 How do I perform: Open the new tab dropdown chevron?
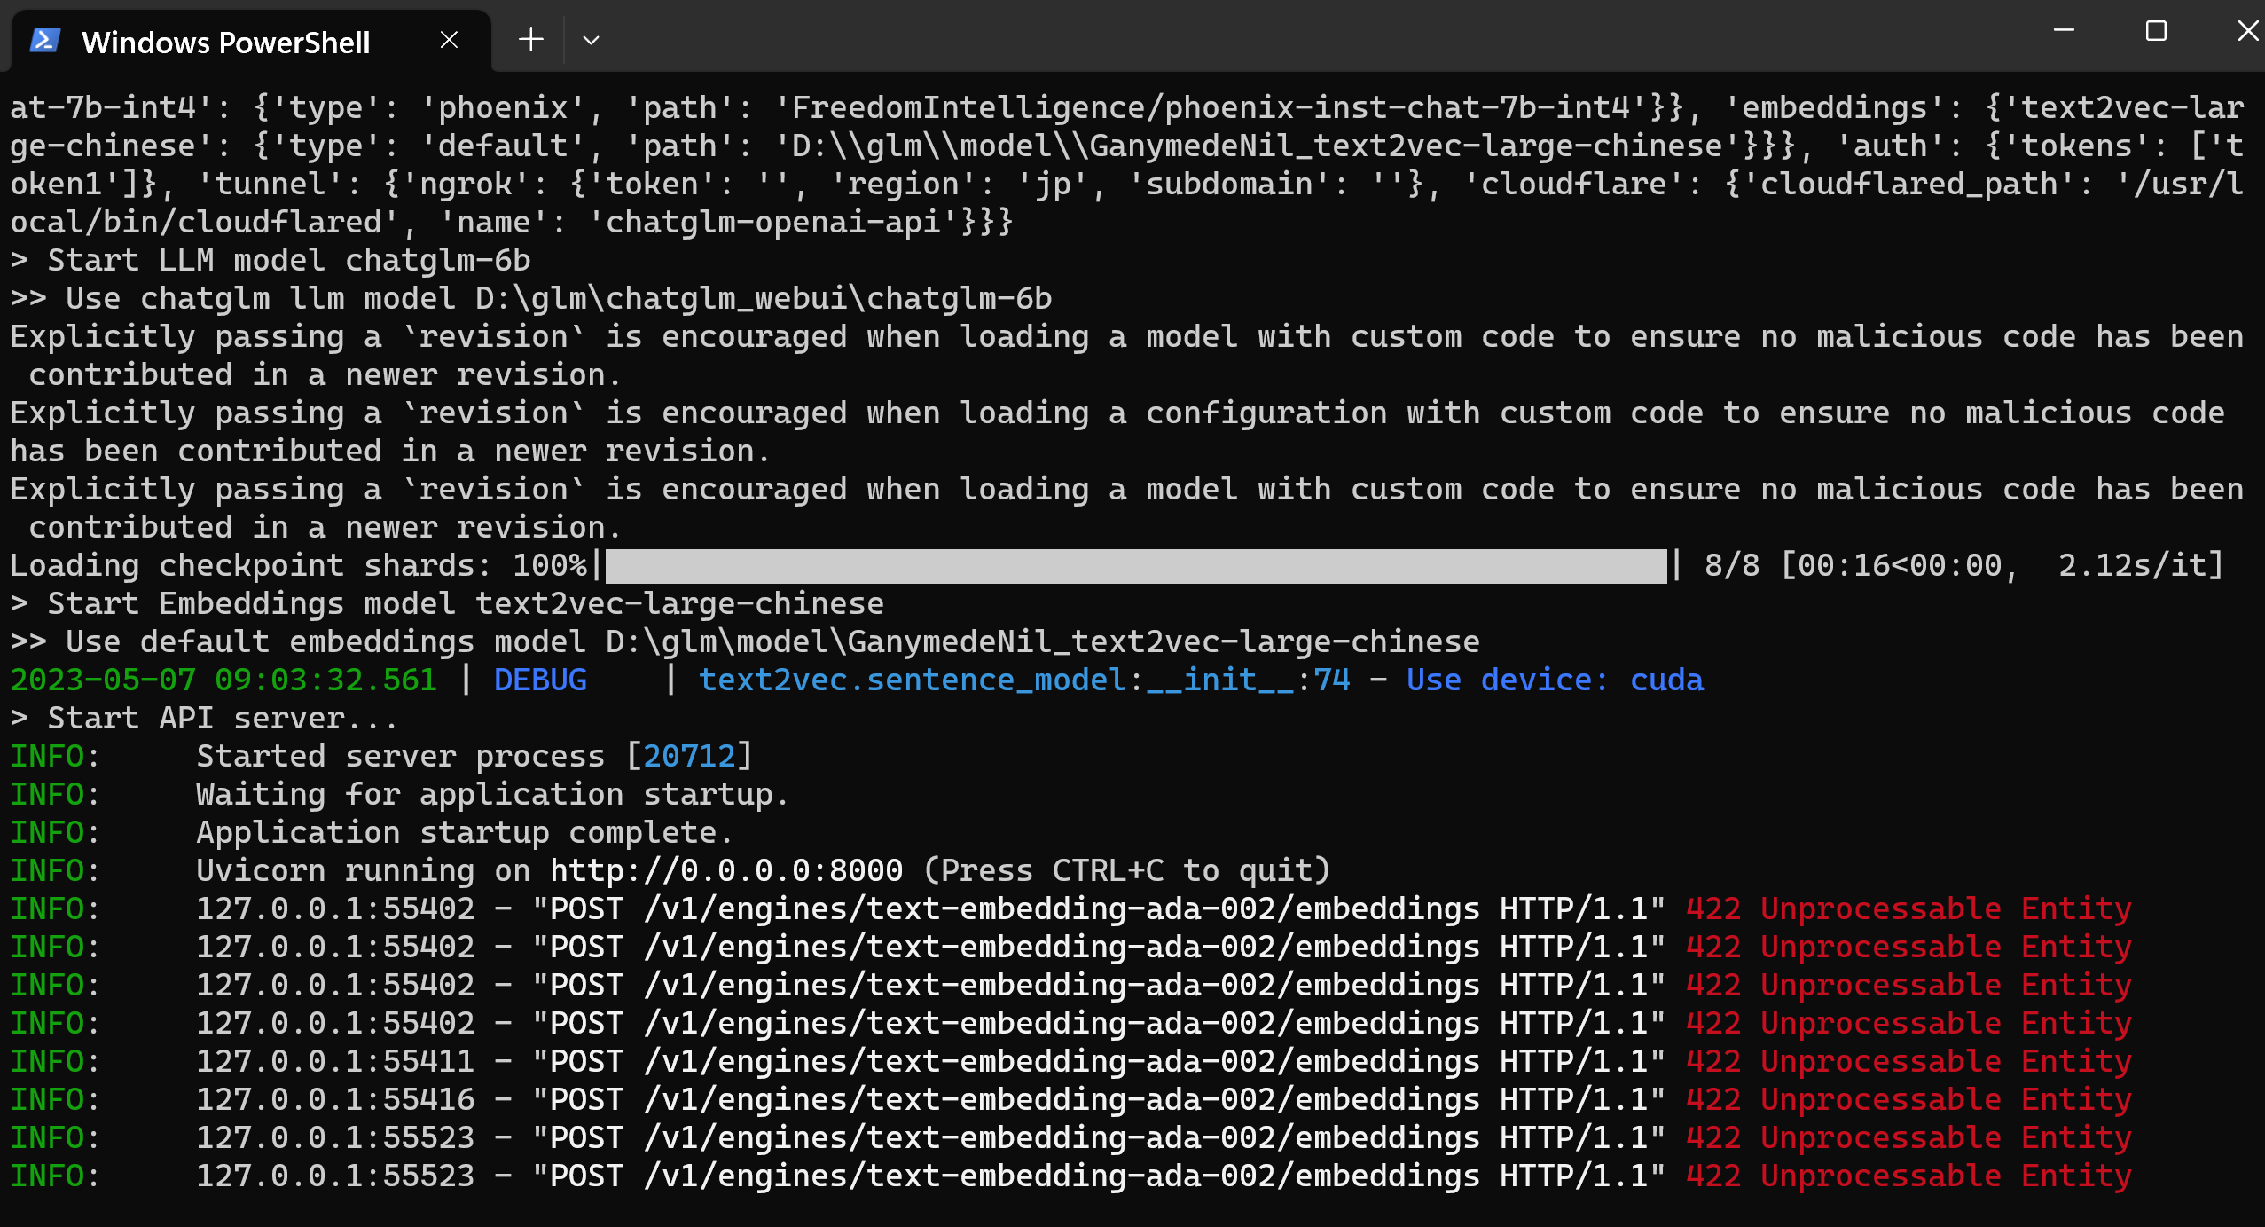pos(592,40)
